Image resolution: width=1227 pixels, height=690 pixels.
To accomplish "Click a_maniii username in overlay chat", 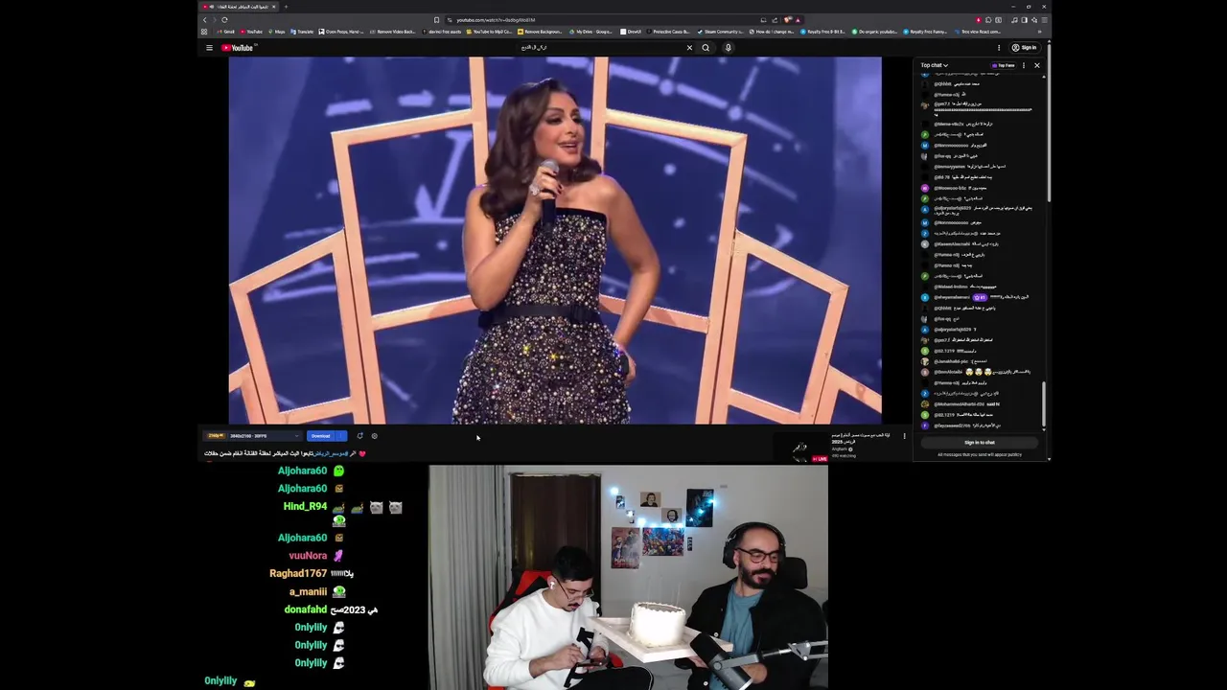I will pos(308,591).
